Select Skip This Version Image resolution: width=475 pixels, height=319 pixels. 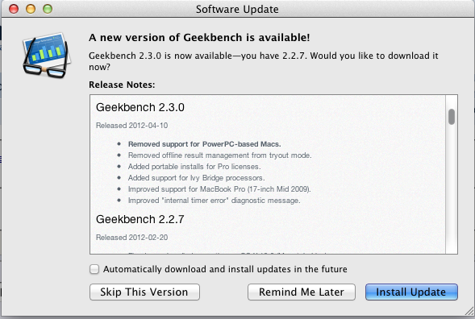144,292
